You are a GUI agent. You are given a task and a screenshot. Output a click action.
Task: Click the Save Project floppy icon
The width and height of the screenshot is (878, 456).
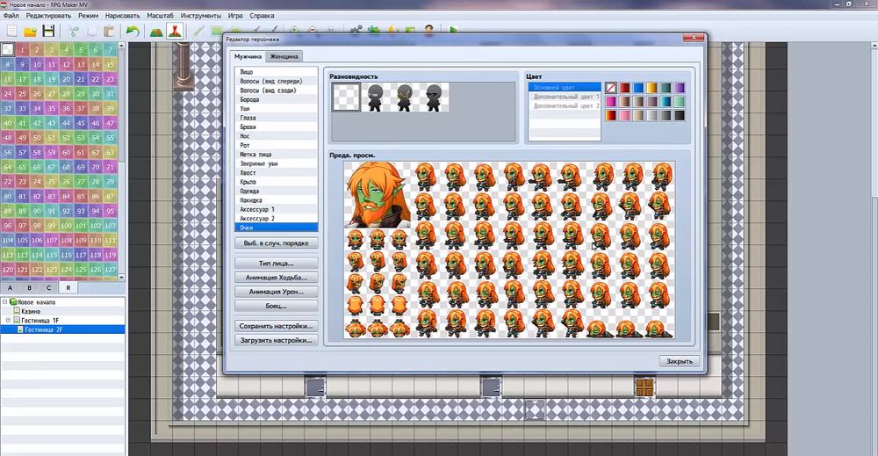[x=48, y=30]
